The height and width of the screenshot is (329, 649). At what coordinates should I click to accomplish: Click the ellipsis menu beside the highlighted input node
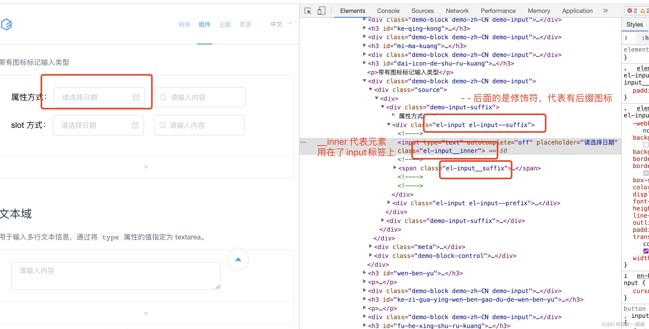click(303, 142)
